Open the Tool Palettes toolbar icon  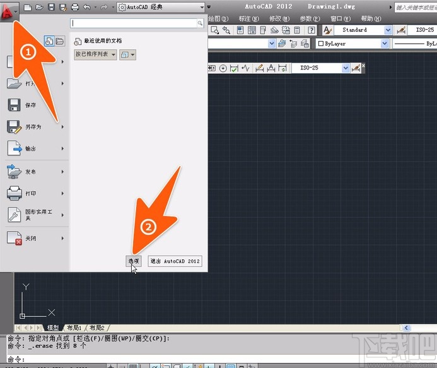[x=263, y=30]
